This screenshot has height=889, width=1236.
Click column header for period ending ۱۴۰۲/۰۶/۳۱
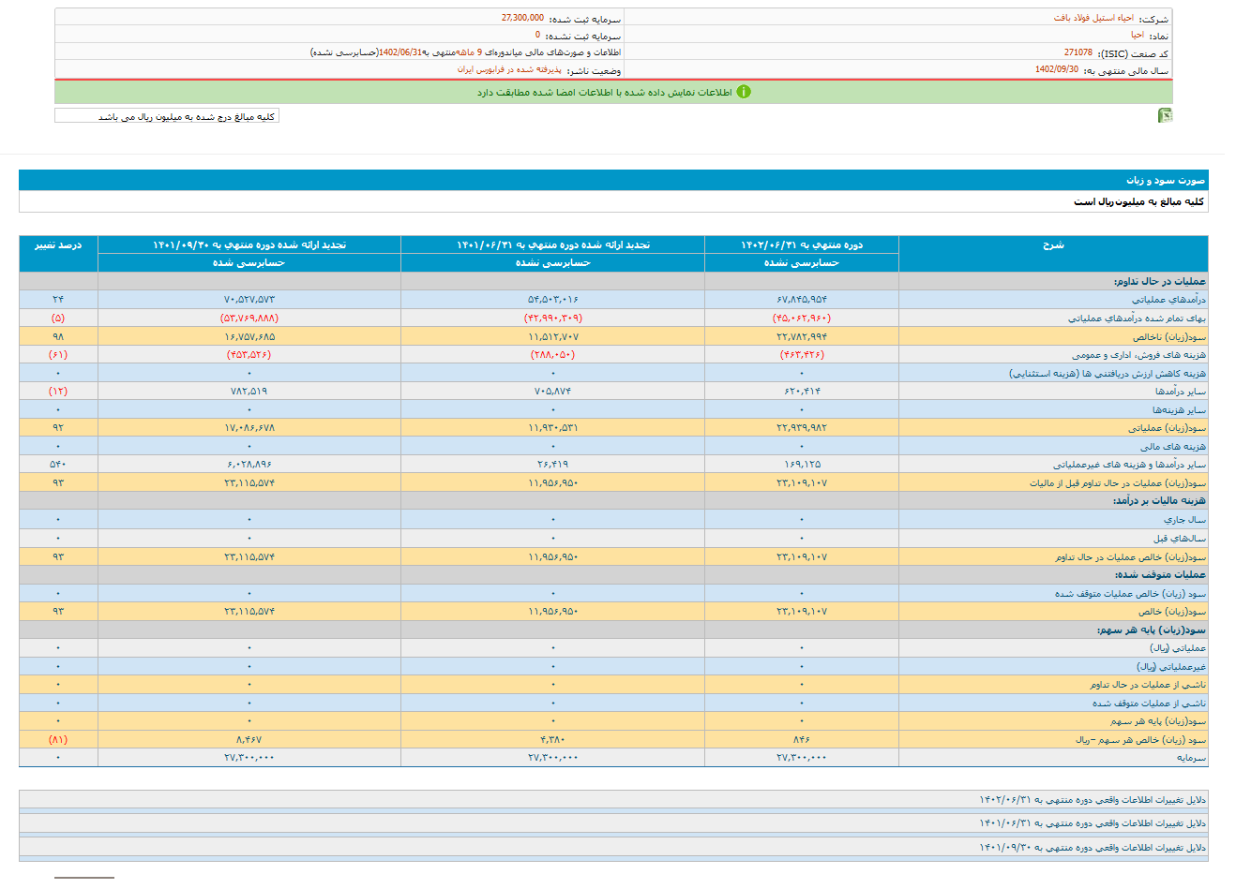[x=801, y=244]
